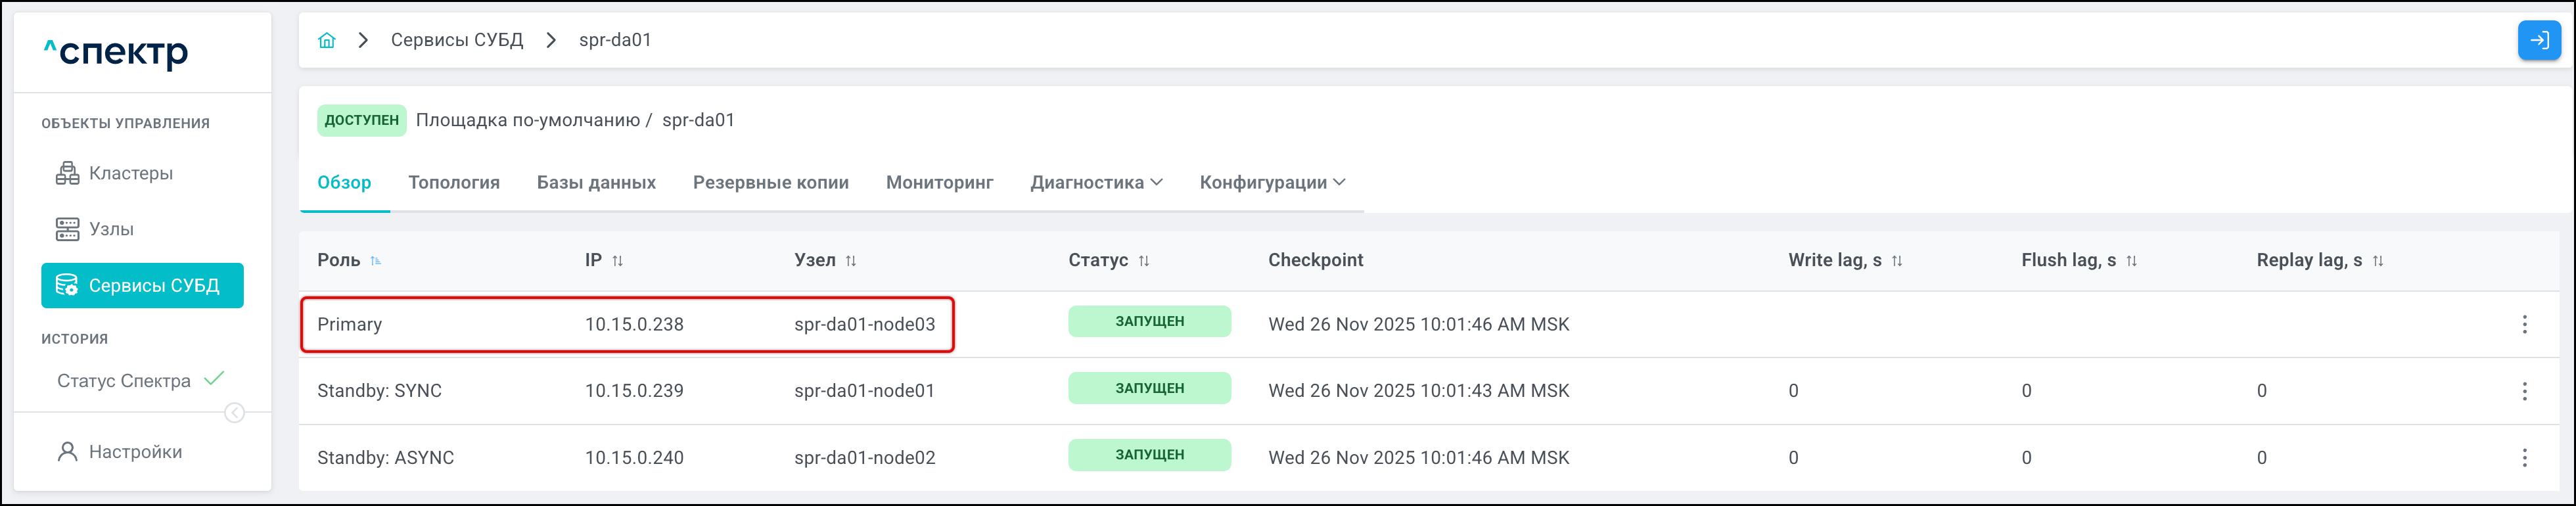
Task: Open actions menu for Primary row
Action: point(2524,324)
